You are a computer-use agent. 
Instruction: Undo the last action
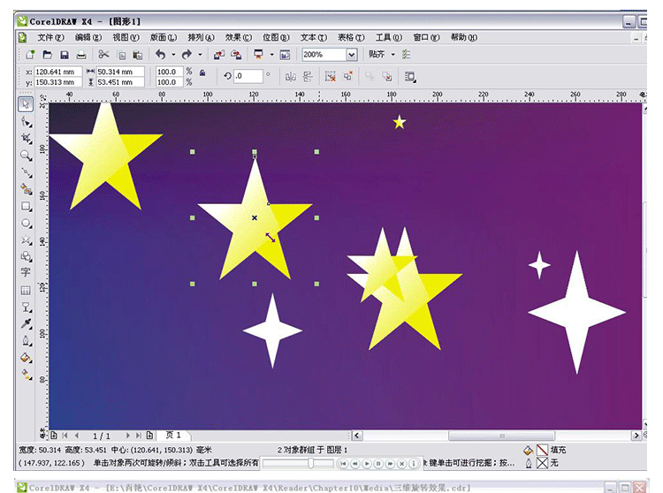pyautogui.click(x=161, y=55)
